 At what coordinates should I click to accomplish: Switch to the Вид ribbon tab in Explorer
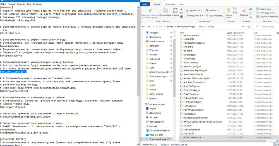[x=182, y=4]
